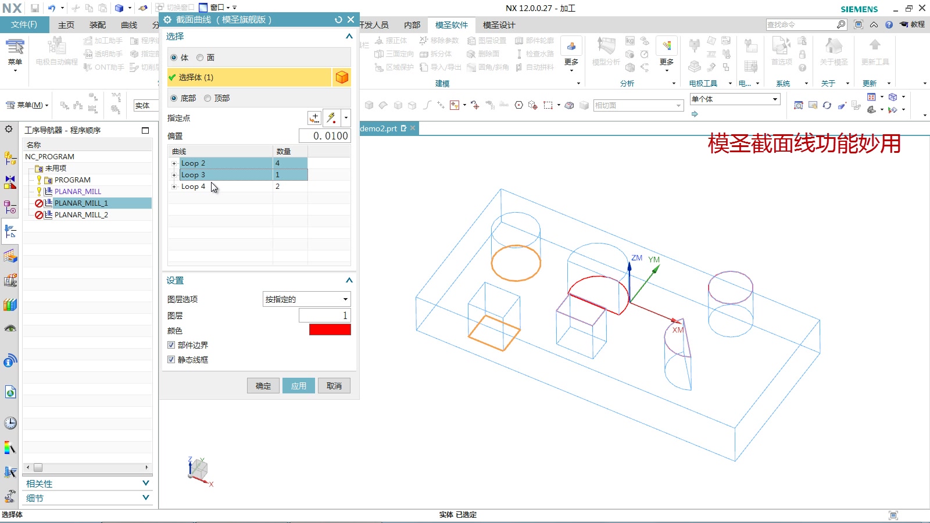Open the 文件(F) menu
The image size is (930, 523).
[24, 24]
